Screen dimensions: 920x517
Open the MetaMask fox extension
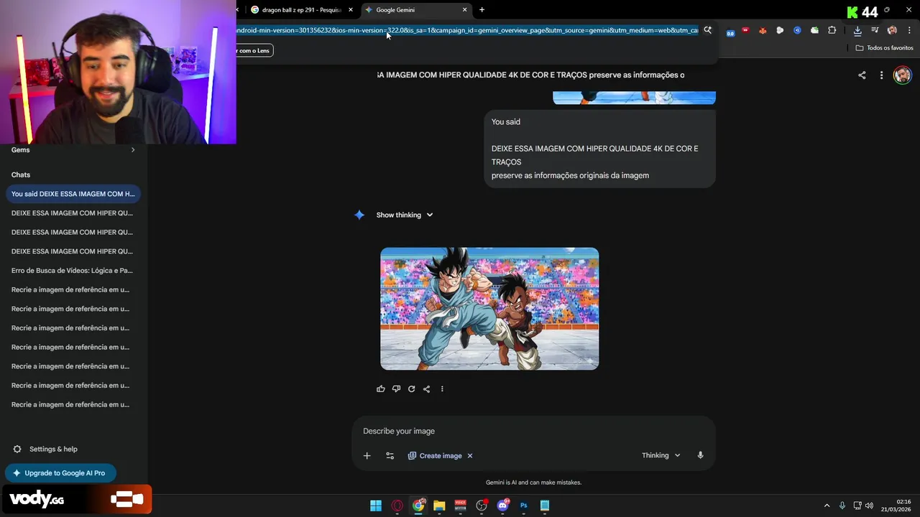pyautogui.click(x=763, y=30)
